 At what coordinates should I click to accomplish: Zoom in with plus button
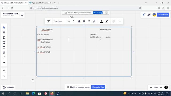click(161, 87)
